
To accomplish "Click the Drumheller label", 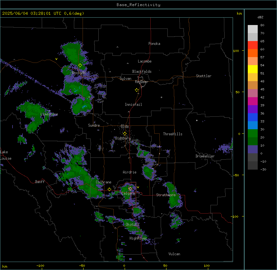I will 205,156.
